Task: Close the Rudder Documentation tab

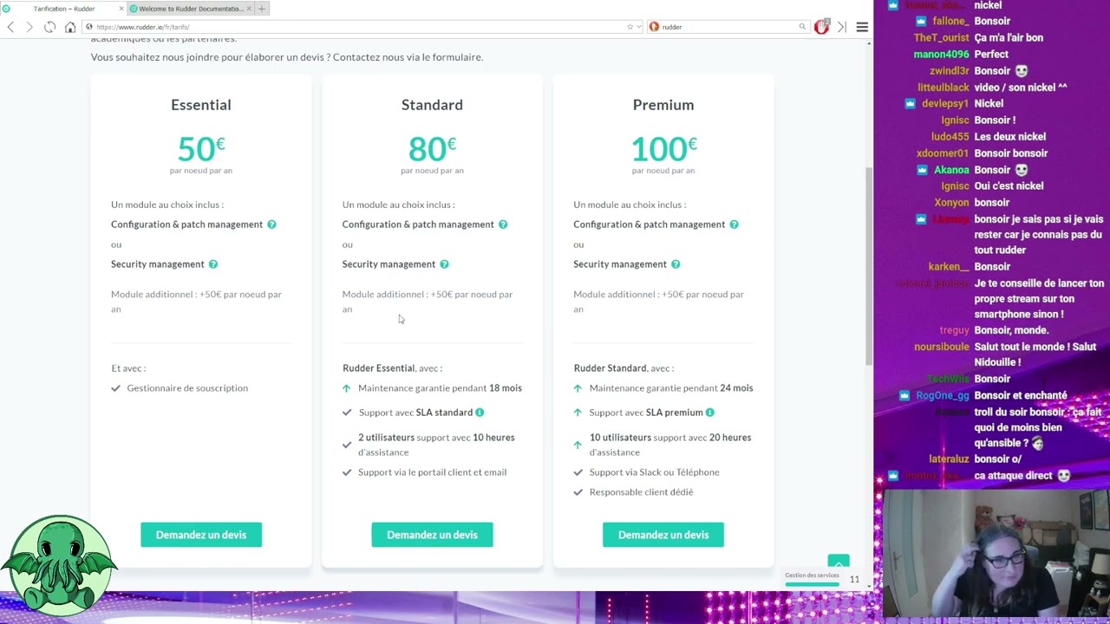Action: tap(249, 9)
